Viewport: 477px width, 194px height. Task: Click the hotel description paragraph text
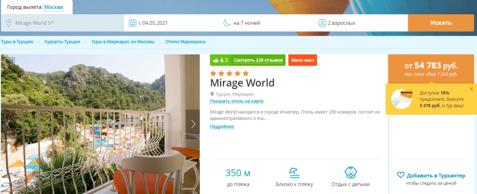(295, 115)
